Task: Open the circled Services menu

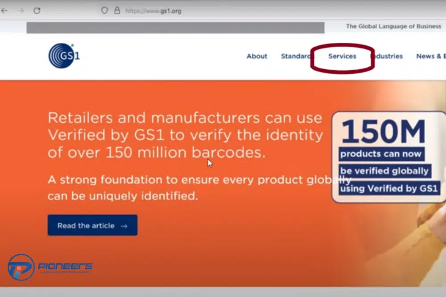Action: pyautogui.click(x=342, y=56)
